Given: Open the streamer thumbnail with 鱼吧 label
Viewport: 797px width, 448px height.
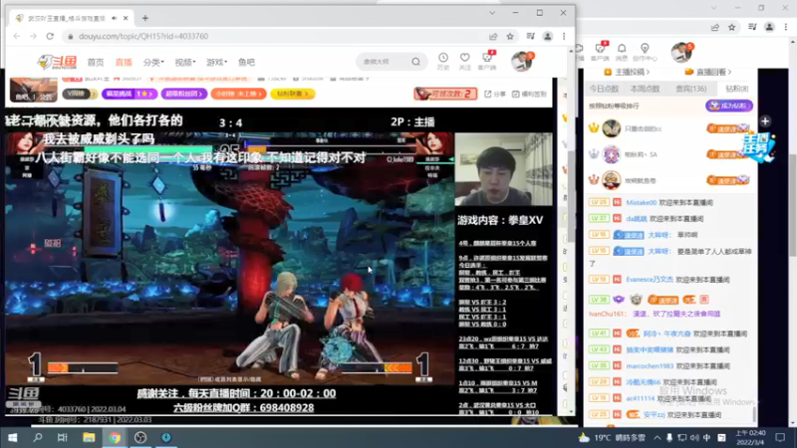Looking at the screenshot, I should pos(34,90).
